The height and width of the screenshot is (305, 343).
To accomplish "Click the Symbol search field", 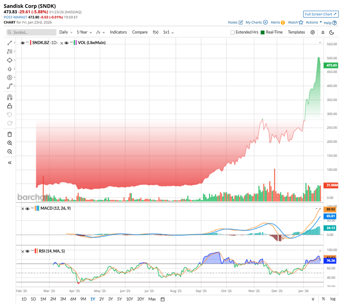I will coord(31,32).
